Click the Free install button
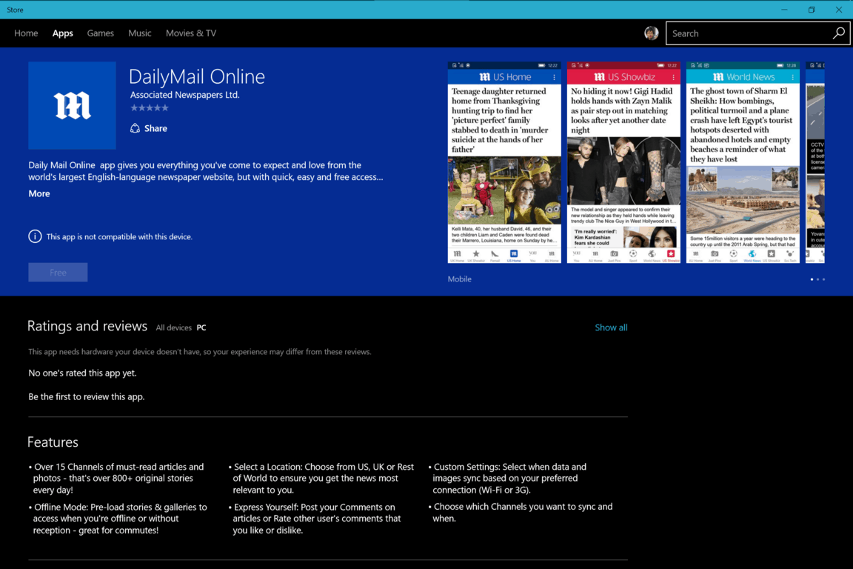This screenshot has height=569, width=853. coord(58,272)
